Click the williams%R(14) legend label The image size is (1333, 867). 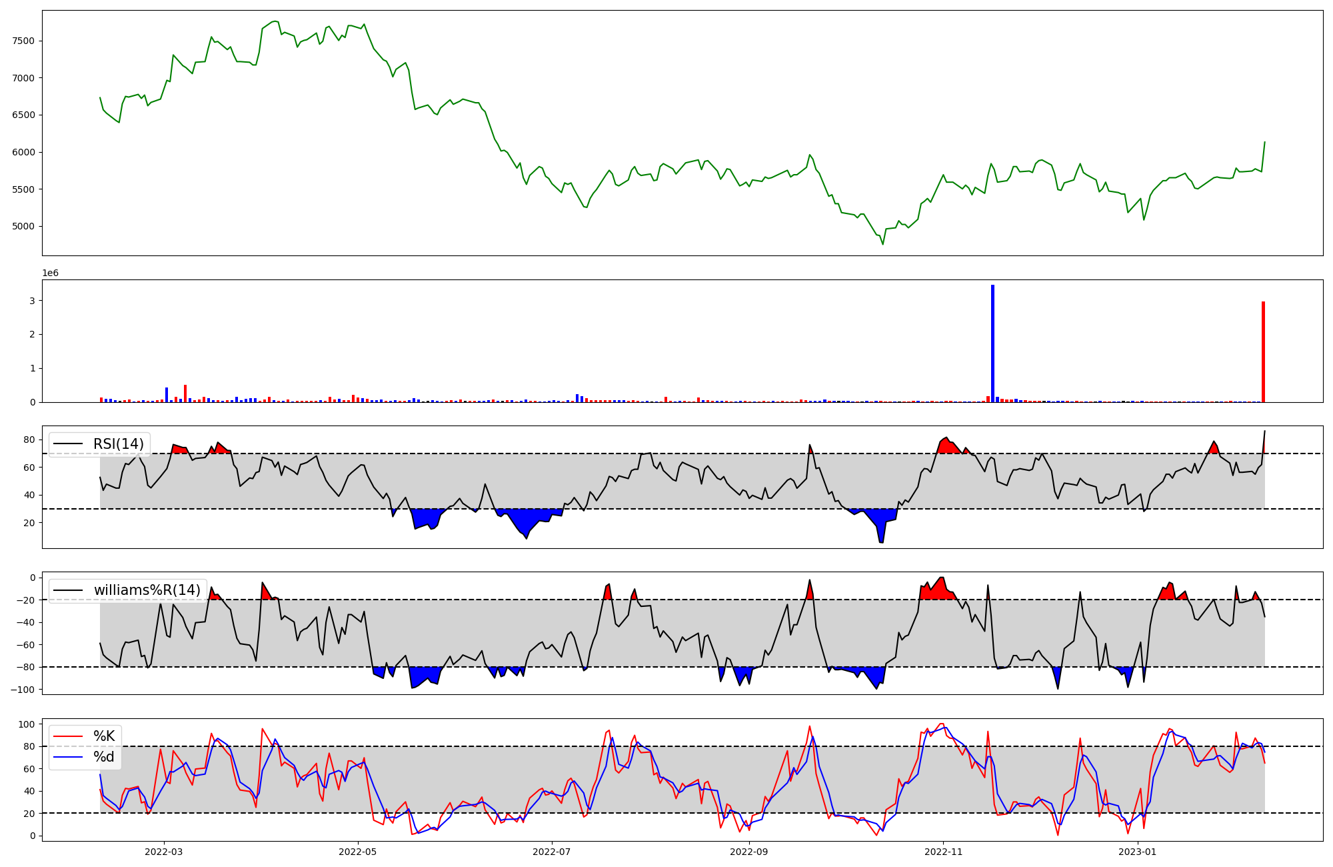(x=147, y=590)
